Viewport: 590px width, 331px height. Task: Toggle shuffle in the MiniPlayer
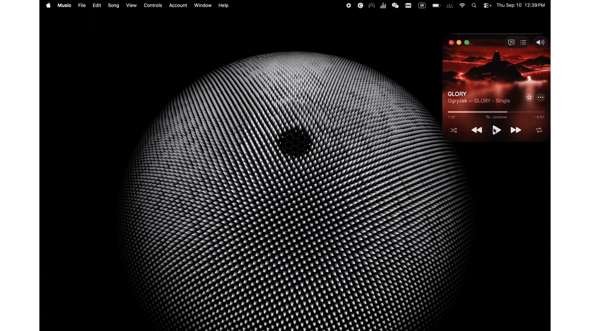point(454,130)
